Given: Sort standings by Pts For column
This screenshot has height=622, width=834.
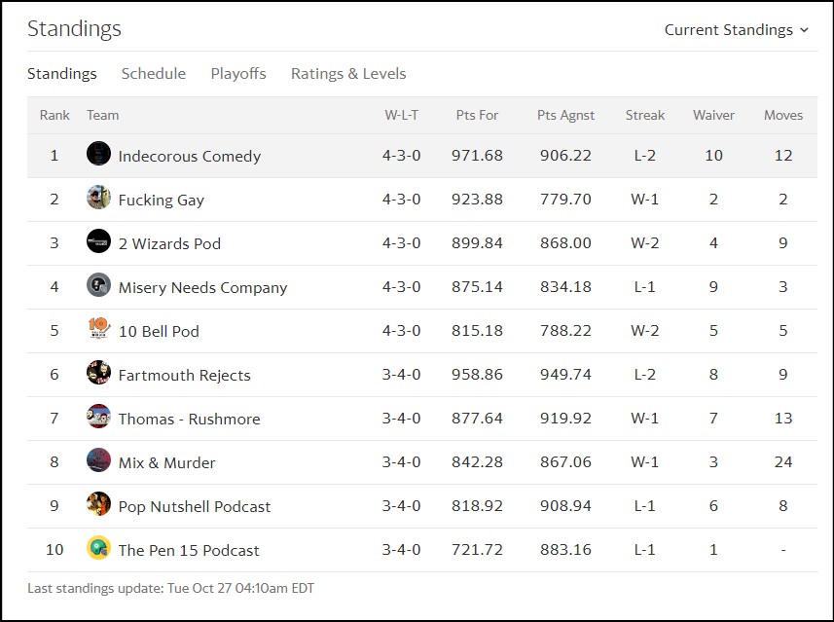Looking at the screenshot, I should (477, 115).
